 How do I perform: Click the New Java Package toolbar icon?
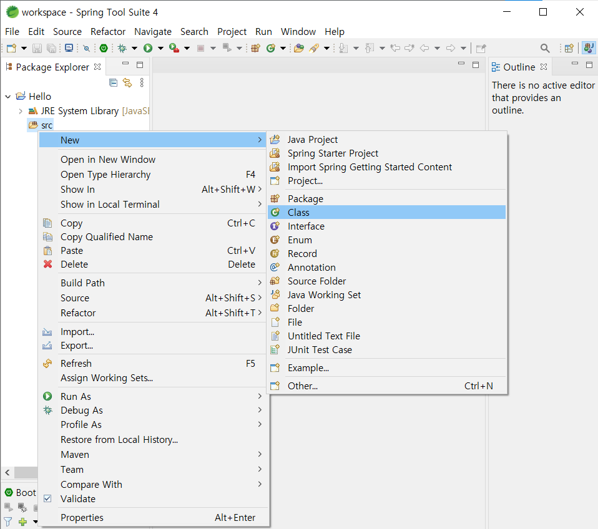point(255,48)
